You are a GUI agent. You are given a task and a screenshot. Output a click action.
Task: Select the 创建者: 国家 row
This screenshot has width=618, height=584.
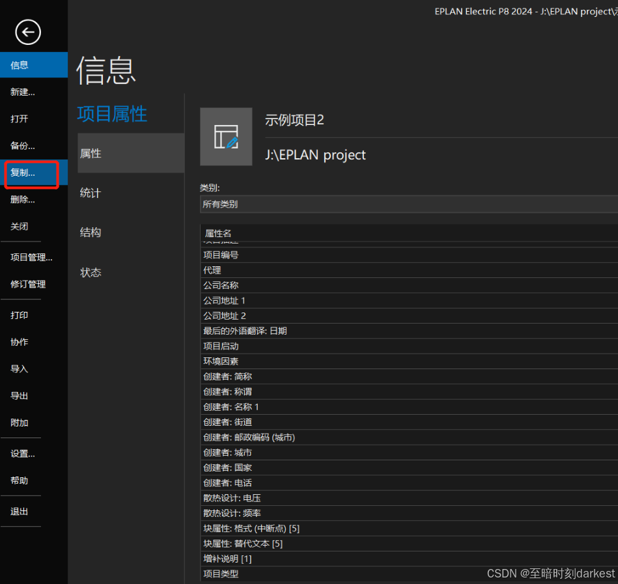pos(409,467)
